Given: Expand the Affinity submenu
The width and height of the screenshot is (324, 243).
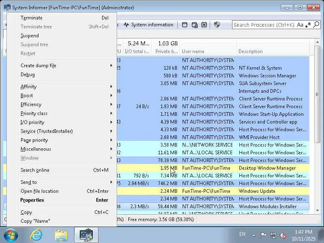Looking at the screenshot, I should click(x=65, y=87).
